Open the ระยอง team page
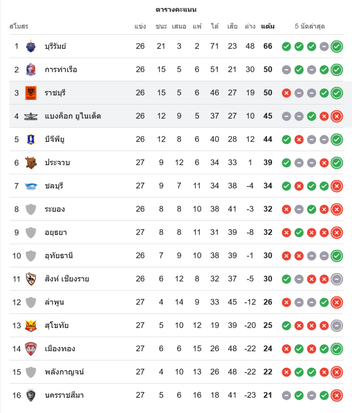Viewport: 352px width, 413px height. point(55,209)
